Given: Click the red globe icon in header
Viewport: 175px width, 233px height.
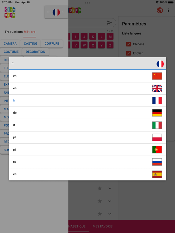Looking at the screenshot, I should 160,10.
